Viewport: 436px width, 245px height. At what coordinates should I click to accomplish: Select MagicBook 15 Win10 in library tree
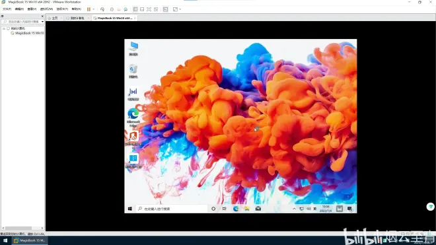point(29,33)
